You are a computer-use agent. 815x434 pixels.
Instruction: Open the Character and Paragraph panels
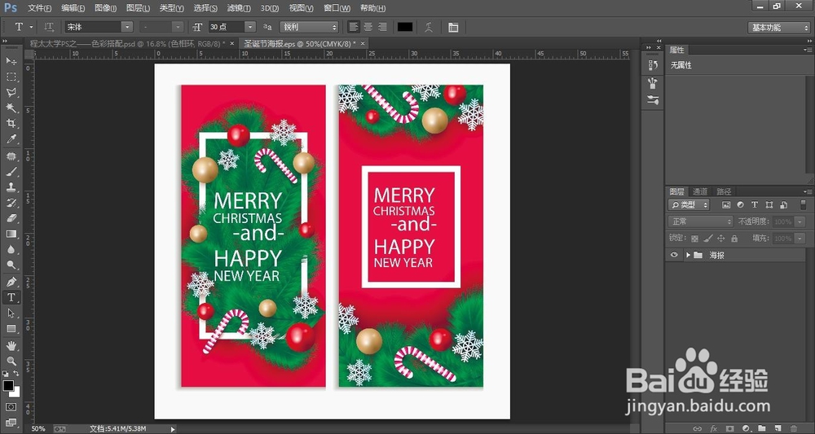453,27
